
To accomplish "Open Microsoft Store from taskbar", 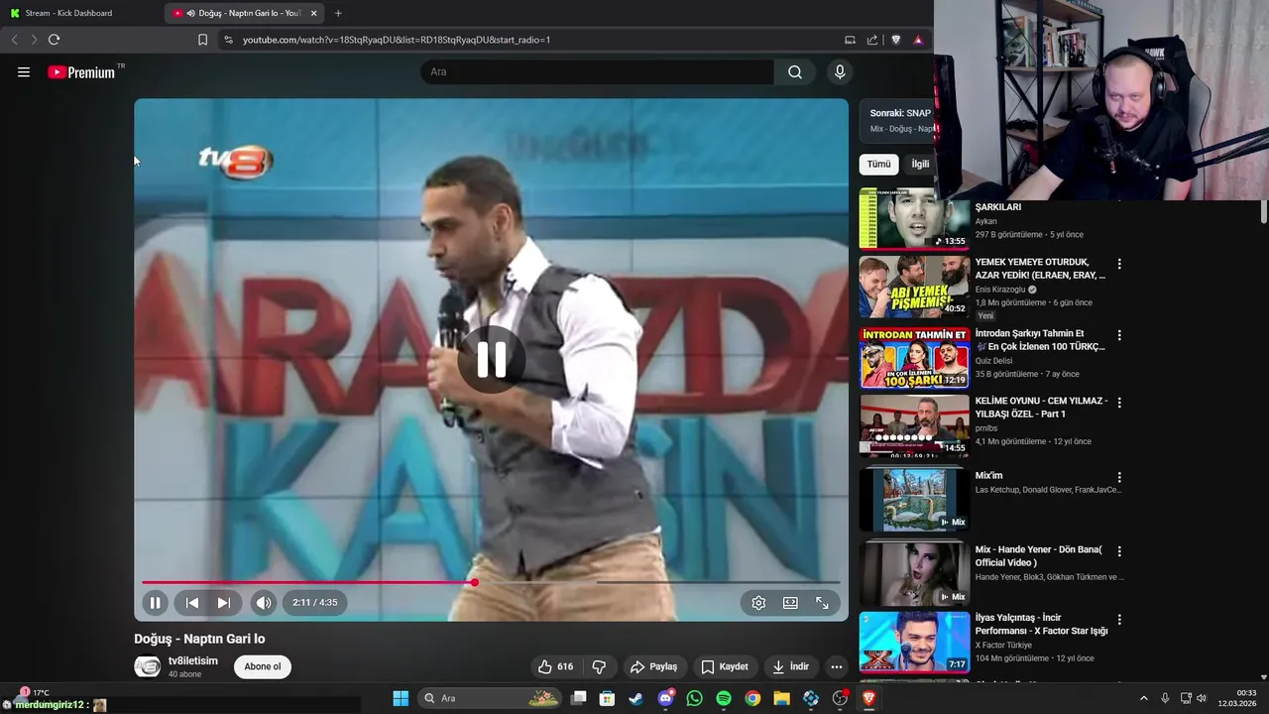I will pyautogui.click(x=607, y=698).
